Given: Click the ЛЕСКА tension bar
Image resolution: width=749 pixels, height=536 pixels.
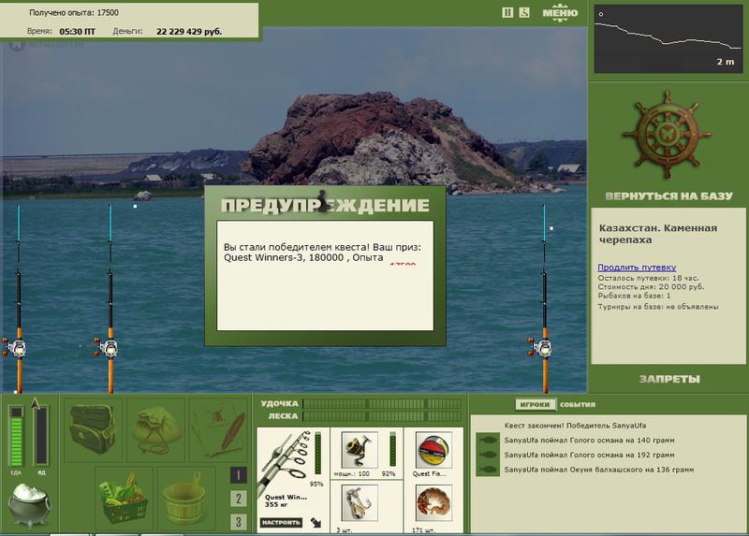Looking at the screenshot, I should [x=383, y=416].
